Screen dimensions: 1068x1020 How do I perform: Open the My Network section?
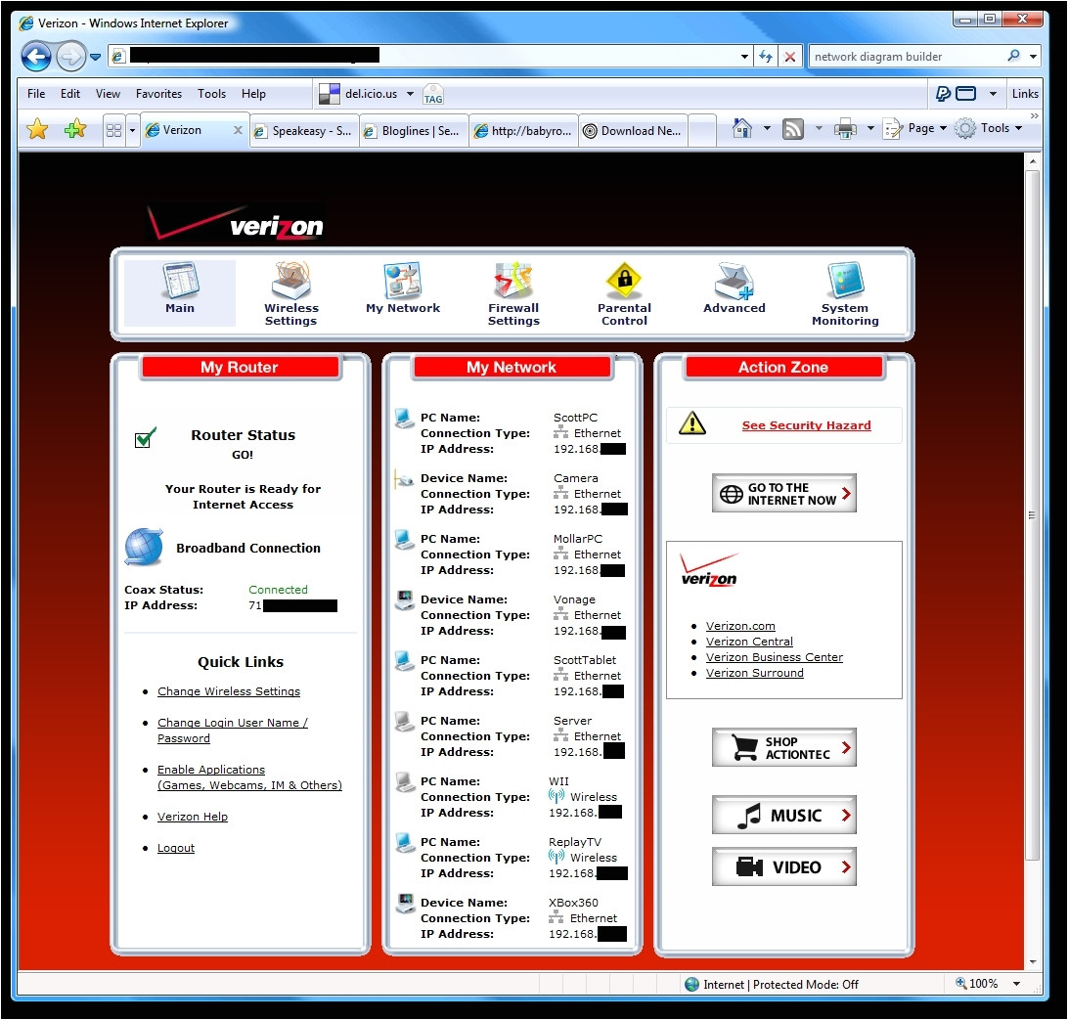(x=402, y=290)
